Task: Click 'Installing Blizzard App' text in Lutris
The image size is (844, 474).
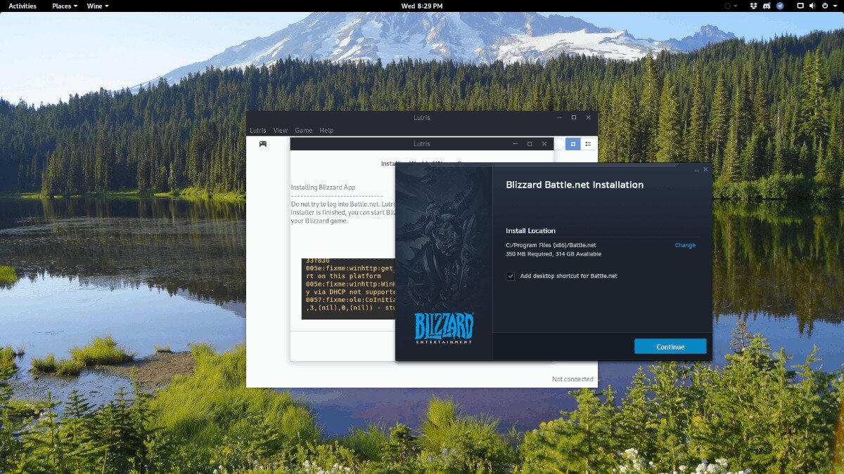Action: [x=323, y=187]
